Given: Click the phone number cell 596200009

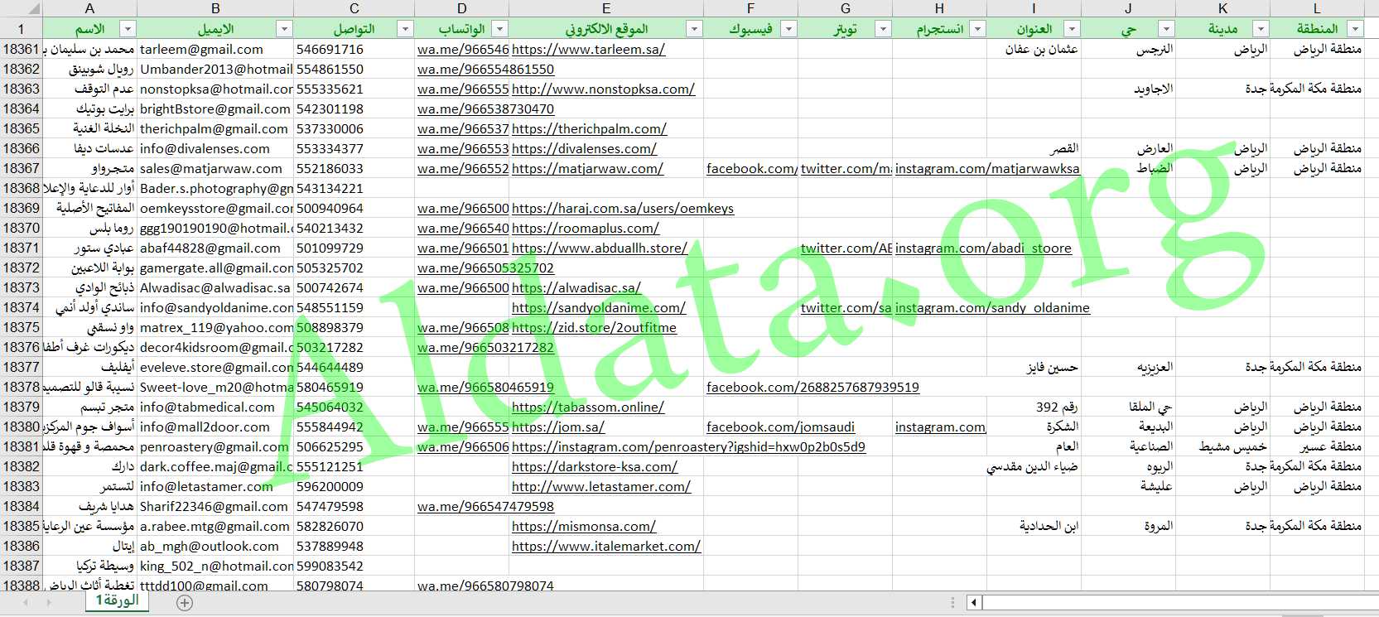Looking at the screenshot, I should click(x=354, y=487).
